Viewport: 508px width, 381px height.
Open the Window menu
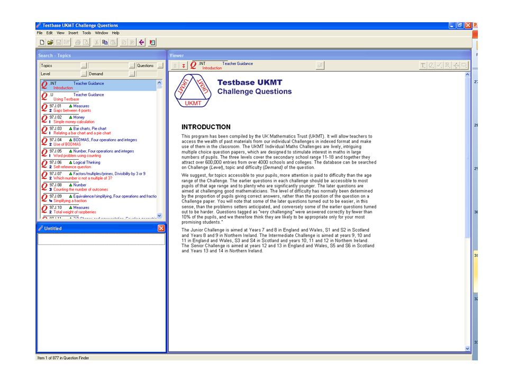click(102, 33)
